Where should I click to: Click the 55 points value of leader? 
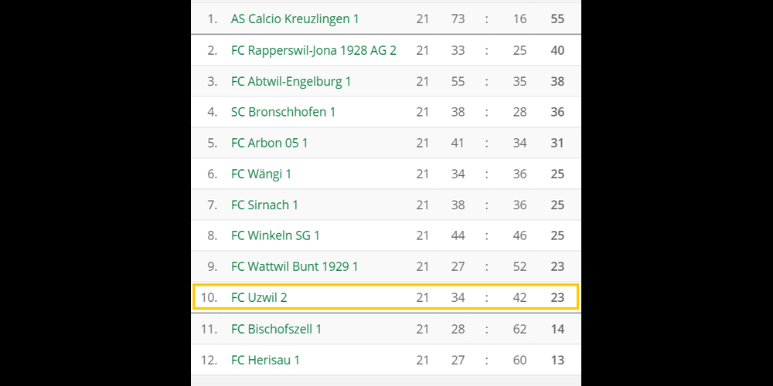[x=557, y=19]
